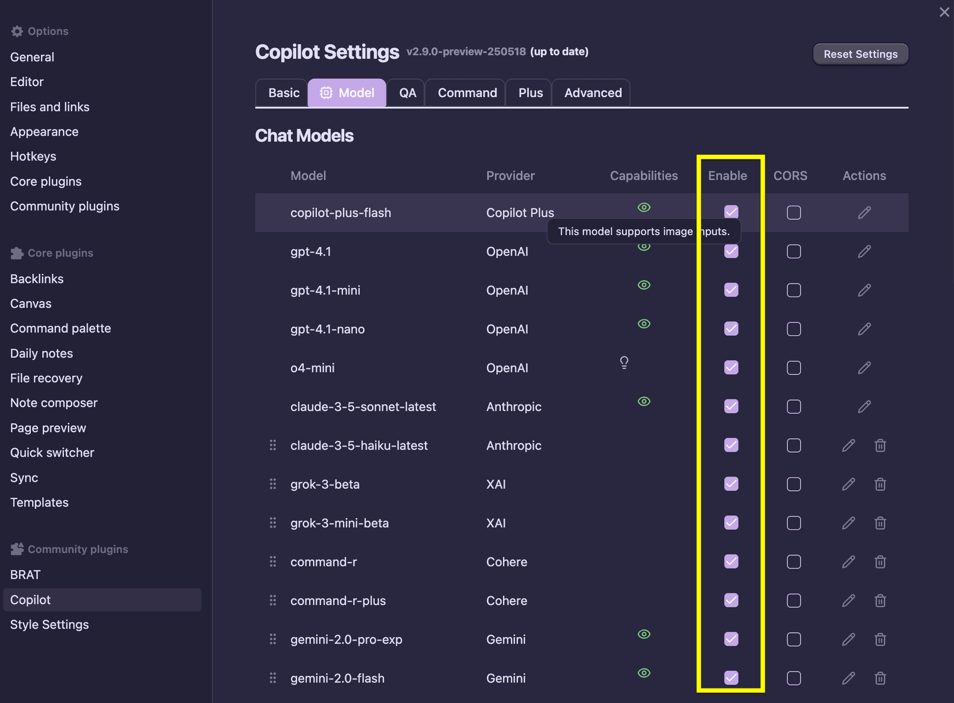Screen dimensions: 954x703
Task: Switch to the Command tab
Action: tap(466, 92)
